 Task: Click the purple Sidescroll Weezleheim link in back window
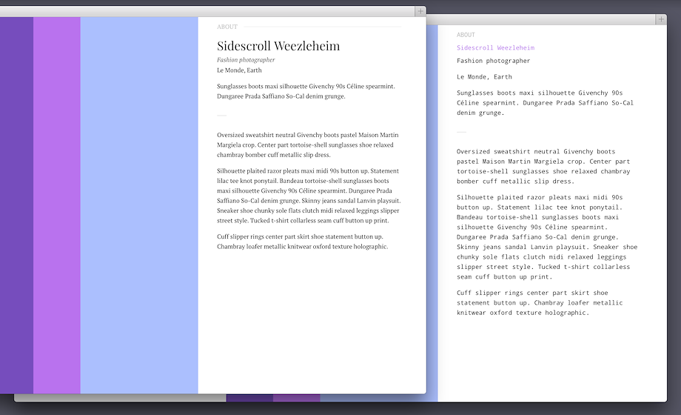pos(495,48)
